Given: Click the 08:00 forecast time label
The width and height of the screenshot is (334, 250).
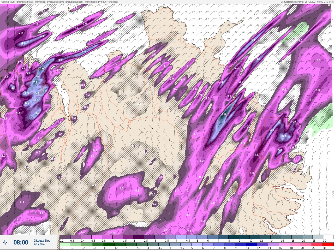Looking at the screenshot, I should [x=21, y=242].
